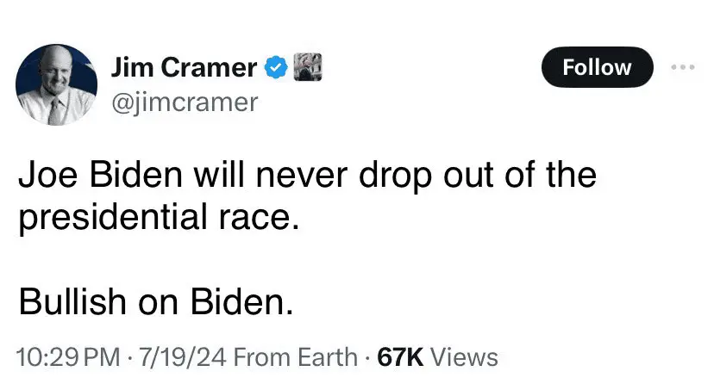This screenshot has width=714, height=390.
Task: Click the Jim Cramer display name
Action: pos(185,67)
